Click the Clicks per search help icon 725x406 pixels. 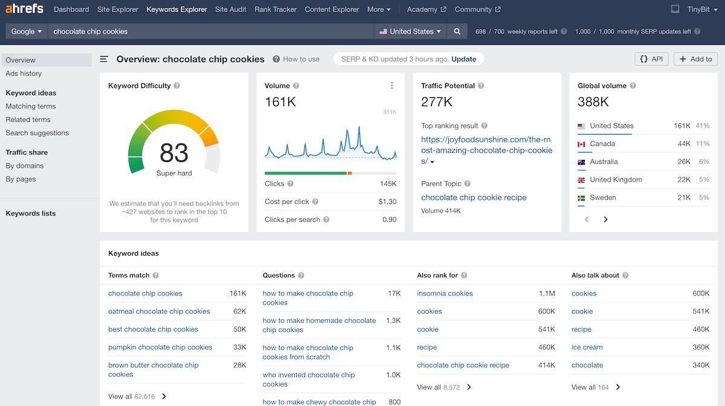pos(327,220)
